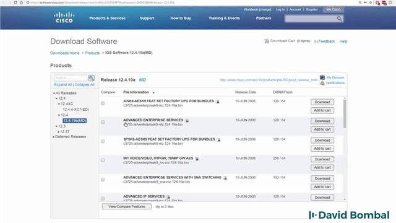396x223 pixels.
Task: Collapse the 12.4XC tree node
Action: coord(59,104)
